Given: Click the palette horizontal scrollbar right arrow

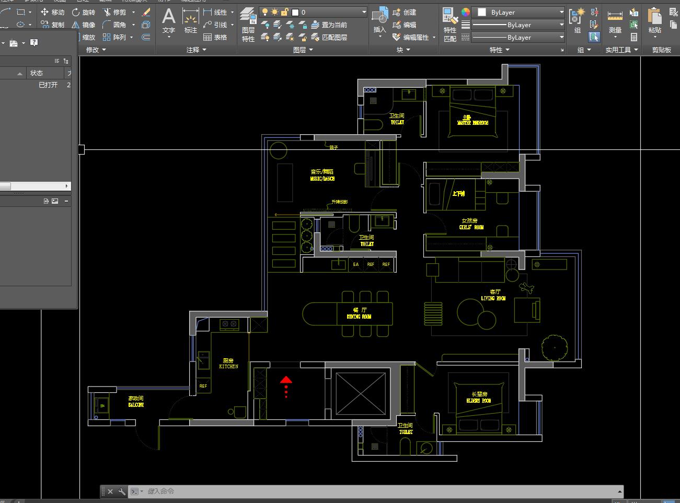Looking at the screenshot, I should click(x=66, y=186).
